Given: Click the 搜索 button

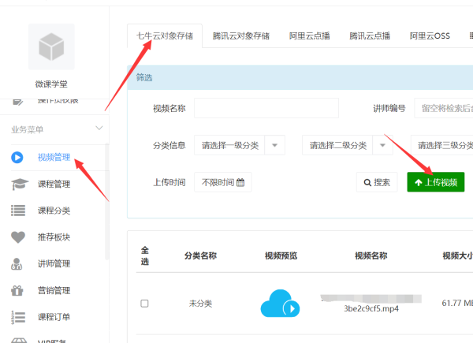Looking at the screenshot, I should [x=377, y=182].
